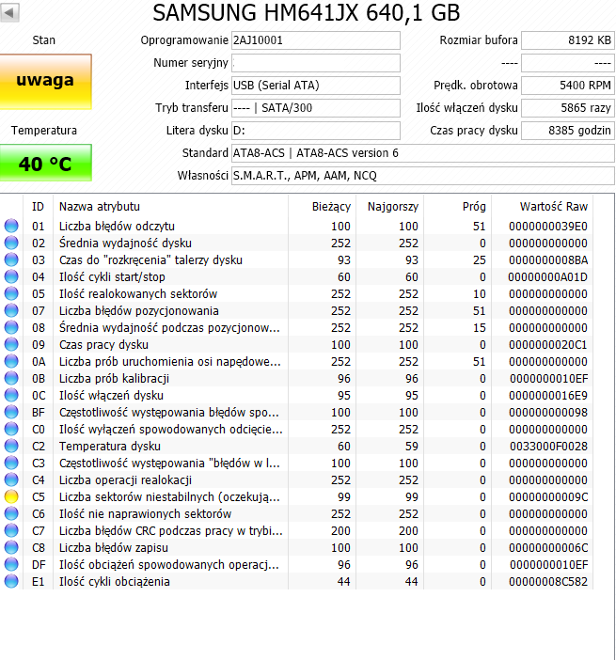Click Prędk. obrotowa field 5400 RPM
616x660 pixels.
568,86
